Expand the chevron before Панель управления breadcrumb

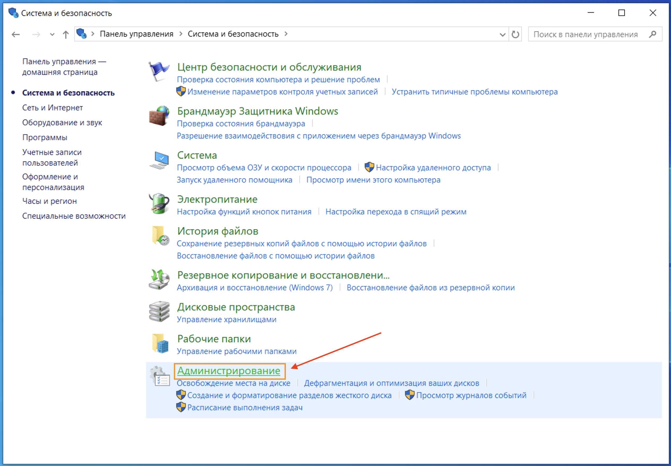click(x=93, y=34)
